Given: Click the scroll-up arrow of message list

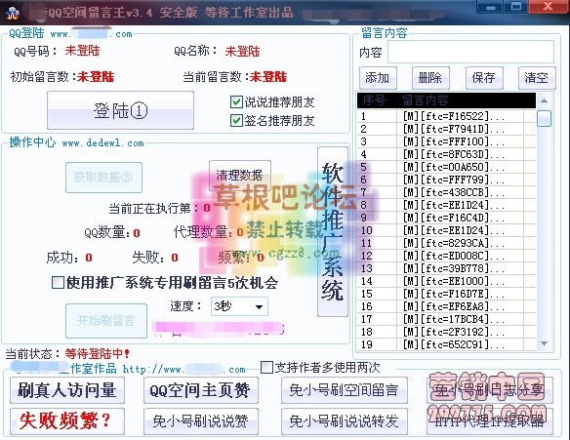Looking at the screenshot, I should coord(544,100).
